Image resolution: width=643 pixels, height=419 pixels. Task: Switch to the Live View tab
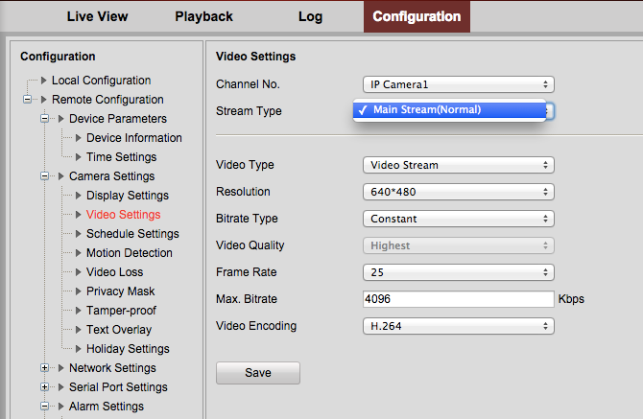(98, 16)
